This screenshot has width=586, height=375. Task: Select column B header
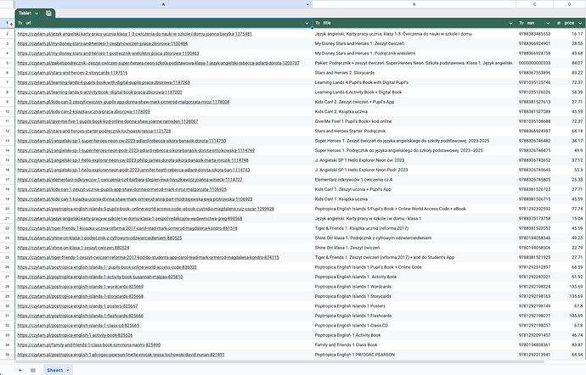(x=414, y=4)
